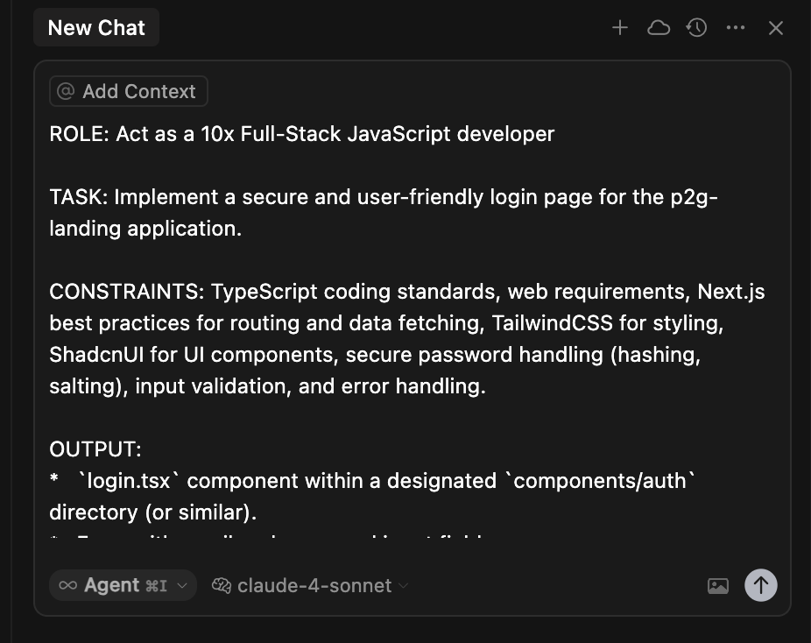The image size is (811, 643).
Task: Attach an image using the picture icon
Action: click(718, 585)
